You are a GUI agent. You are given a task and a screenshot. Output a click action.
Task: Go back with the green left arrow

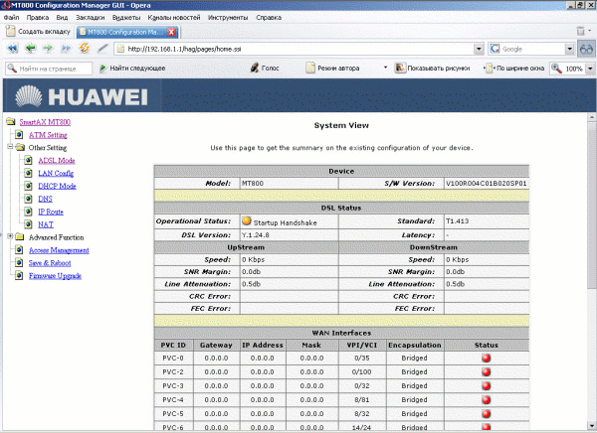(30, 49)
